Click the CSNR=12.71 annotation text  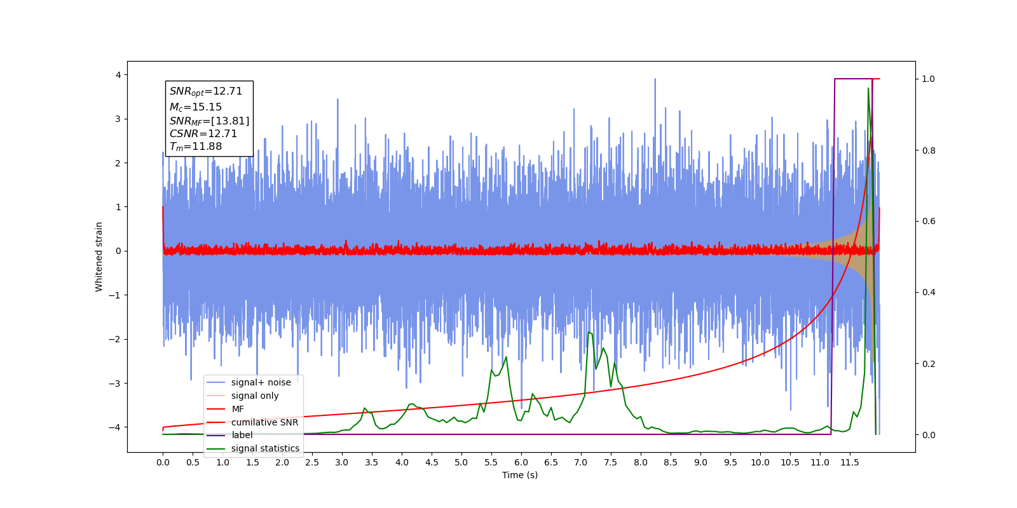[203, 134]
